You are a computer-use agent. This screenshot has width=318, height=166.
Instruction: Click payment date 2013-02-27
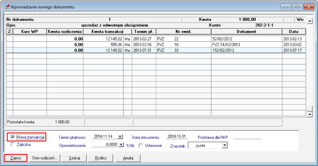pyautogui.click(x=142, y=39)
